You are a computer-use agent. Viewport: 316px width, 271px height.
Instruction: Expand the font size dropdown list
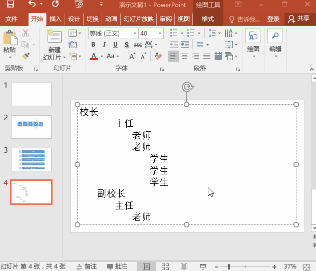pyautogui.click(x=160, y=34)
